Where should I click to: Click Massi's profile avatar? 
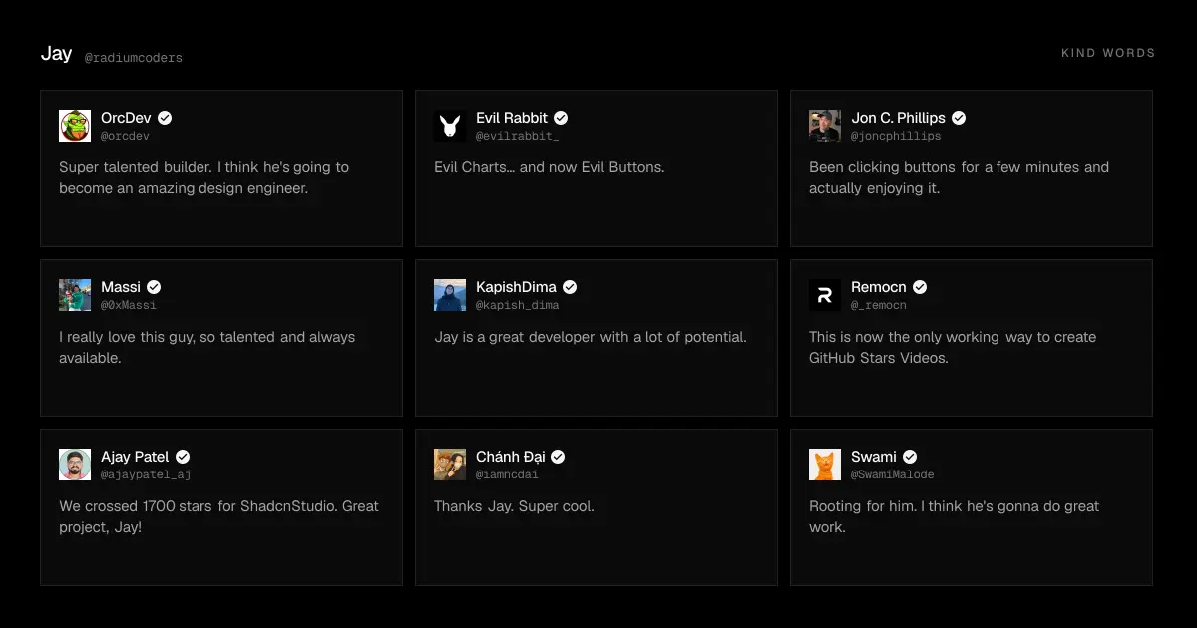pos(75,295)
